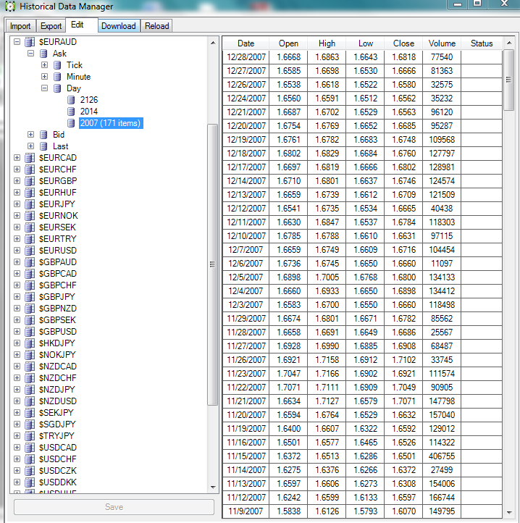Viewport: 520px width, 523px height.
Task: Switch to the Import tab
Action: pyautogui.click(x=20, y=26)
